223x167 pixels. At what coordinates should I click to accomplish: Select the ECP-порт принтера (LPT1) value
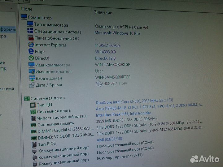(x=120, y=157)
